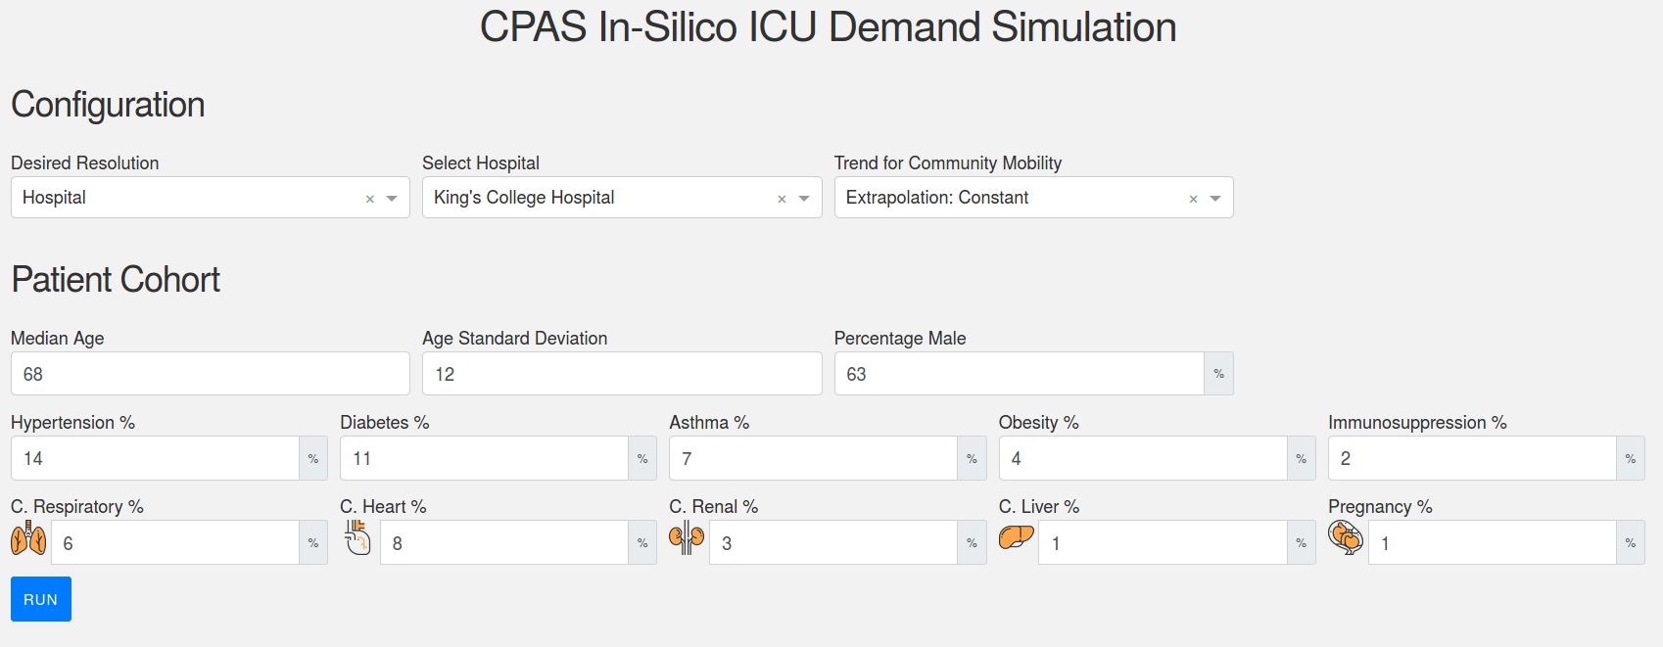
Task: Open Trend for Community Mobility dropdown
Action: pyautogui.click(x=1215, y=199)
